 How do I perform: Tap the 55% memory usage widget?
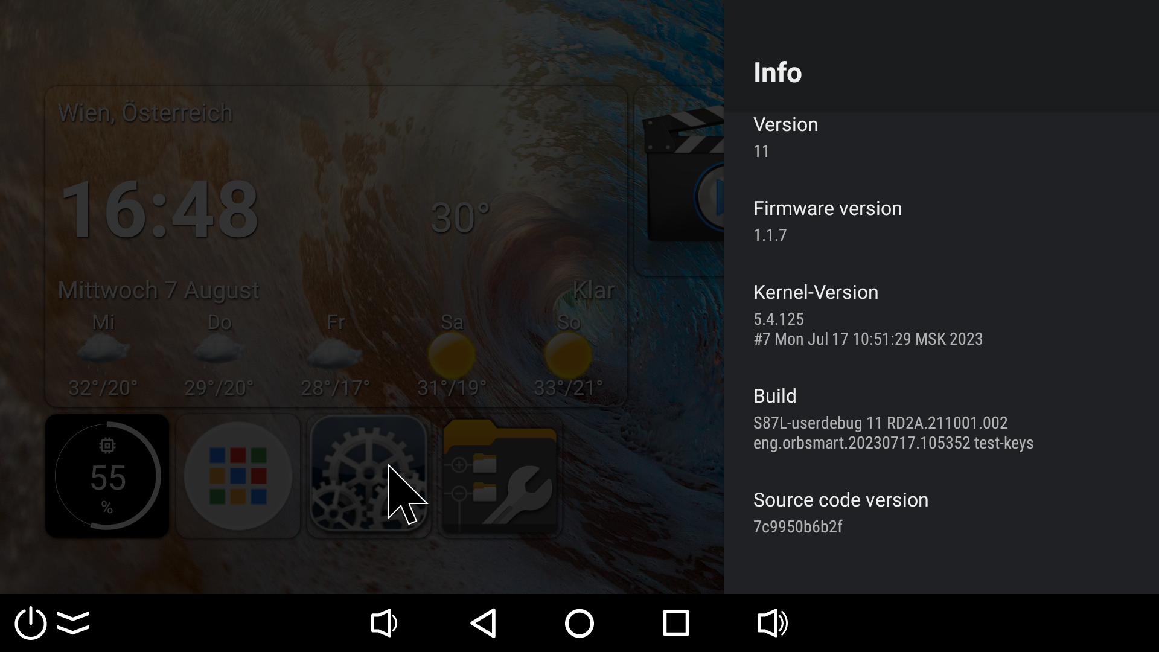tap(107, 476)
